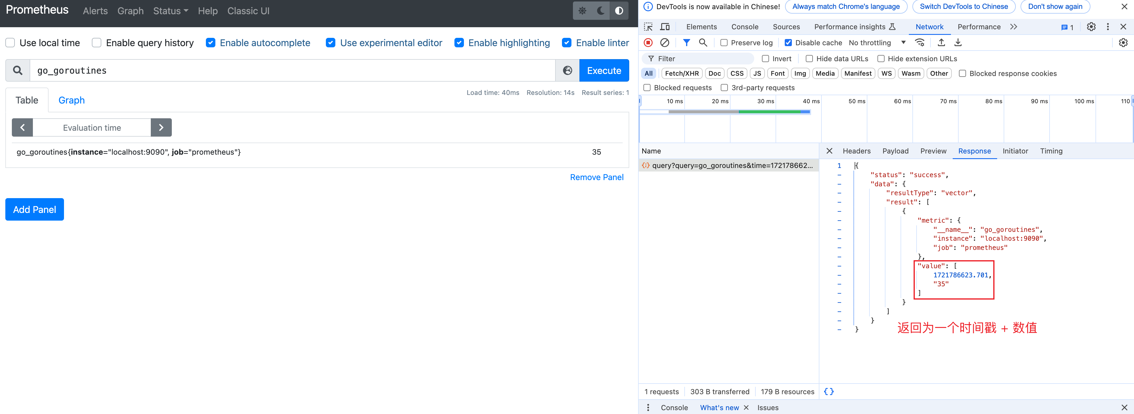Open DevTools inspect element picker
This screenshot has height=414, width=1134.
pyautogui.click(x=648, y=27)
